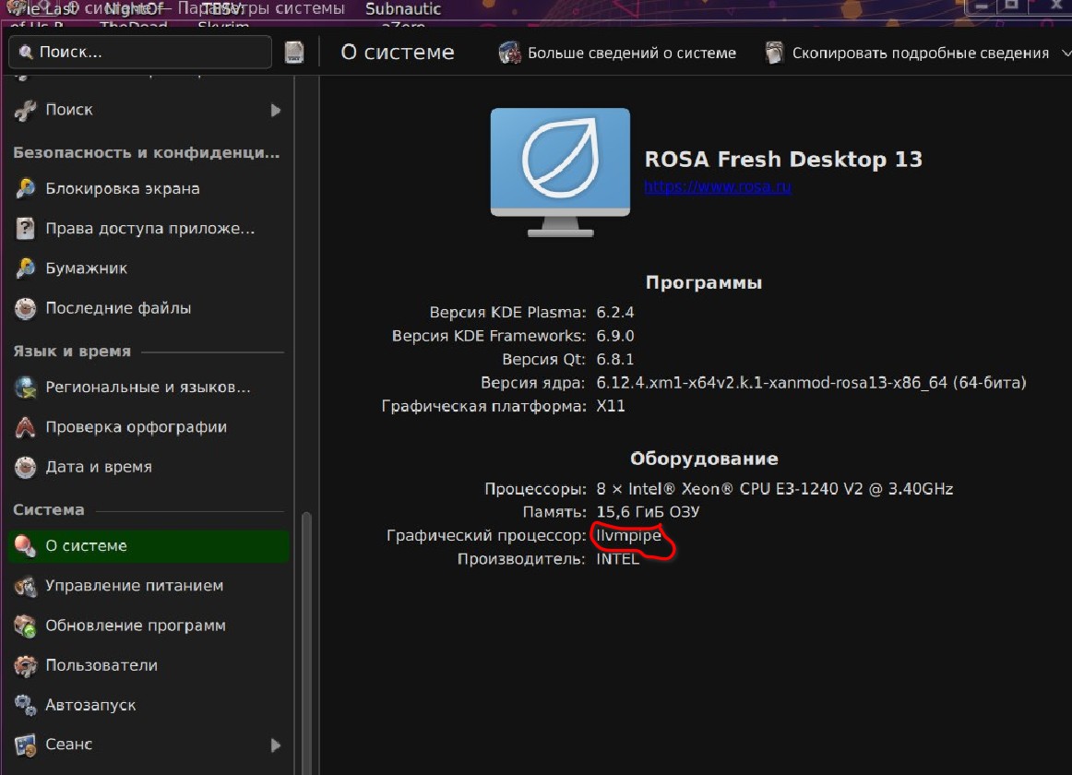1072x775 pixels.
Task: Click Скопировать подробные сведения button
Action: pos(906,53)
